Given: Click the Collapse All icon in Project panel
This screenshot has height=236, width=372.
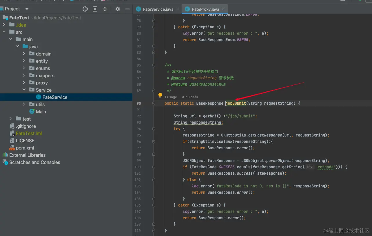Looking at the screenshot, I should coord(105,9).
